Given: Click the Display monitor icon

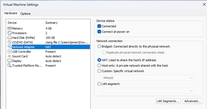Looking at the screenshot, I should (x=10, y=61).
